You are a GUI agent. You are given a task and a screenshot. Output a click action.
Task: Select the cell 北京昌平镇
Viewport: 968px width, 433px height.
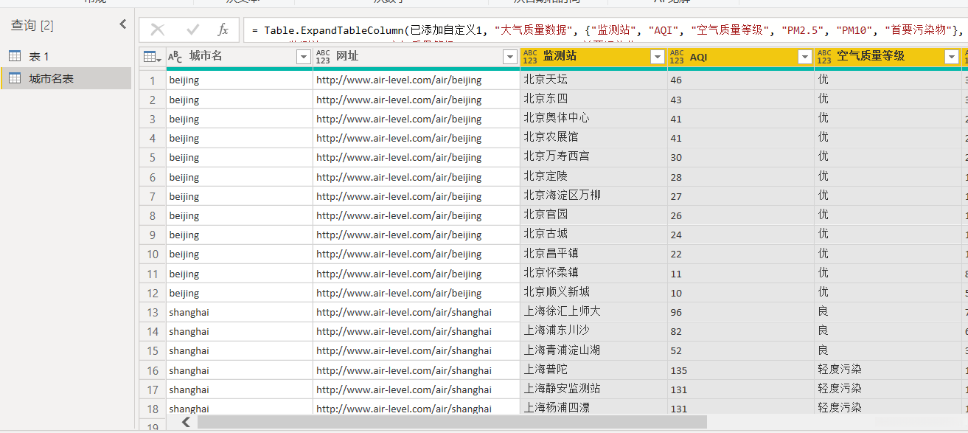pyautogui.click(x=593, y=254)
